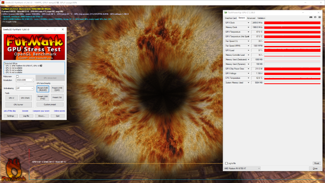Open the GPU-Z hamburger menu icon
This screenshot has height=183, width=325.
click(x=319, y=17)
